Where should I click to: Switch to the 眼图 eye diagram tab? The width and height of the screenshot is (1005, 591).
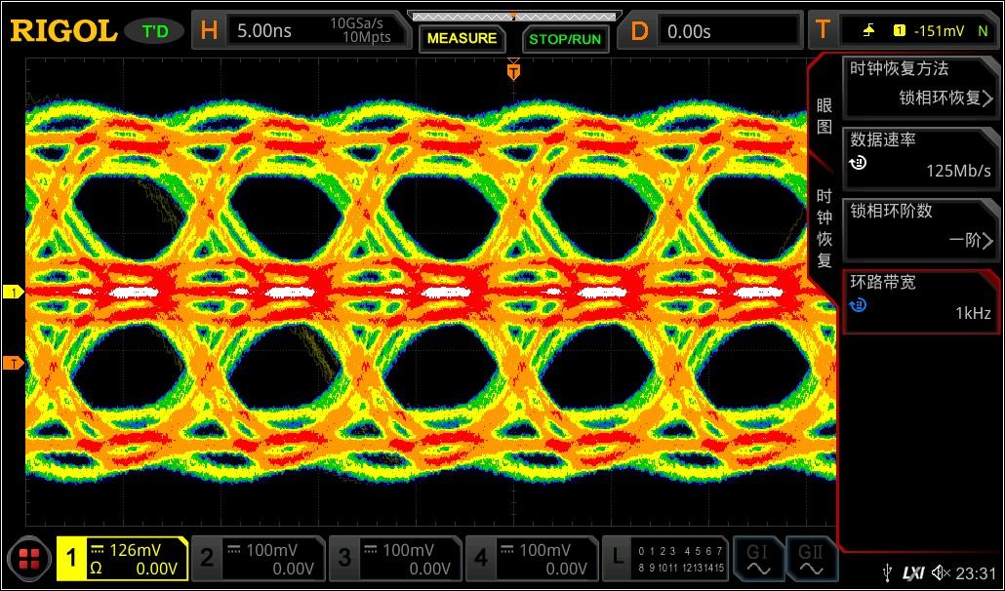(x=824, y=116)
